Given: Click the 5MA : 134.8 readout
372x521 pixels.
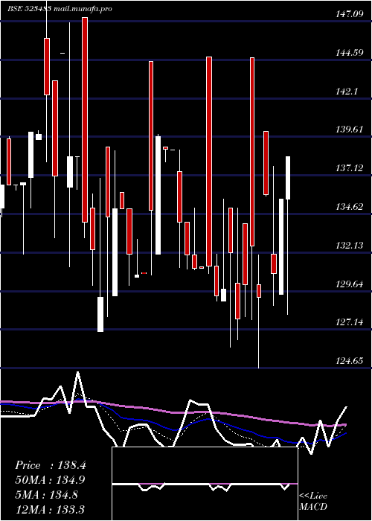Looking at the screenshot, I should click(46, 495).
